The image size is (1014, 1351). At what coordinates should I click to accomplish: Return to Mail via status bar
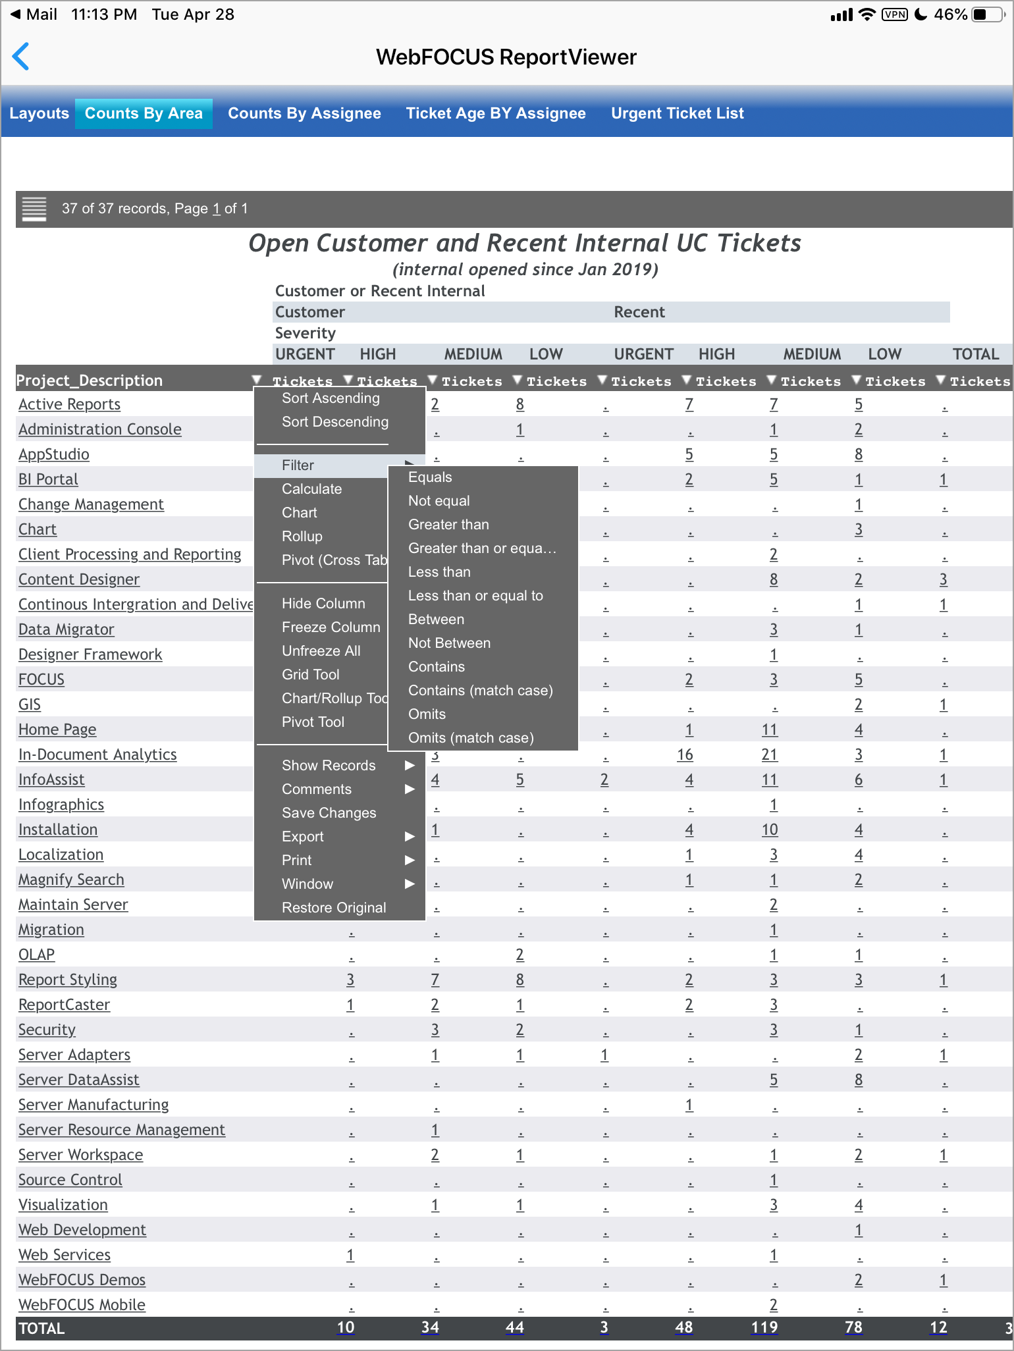(33, 14)
